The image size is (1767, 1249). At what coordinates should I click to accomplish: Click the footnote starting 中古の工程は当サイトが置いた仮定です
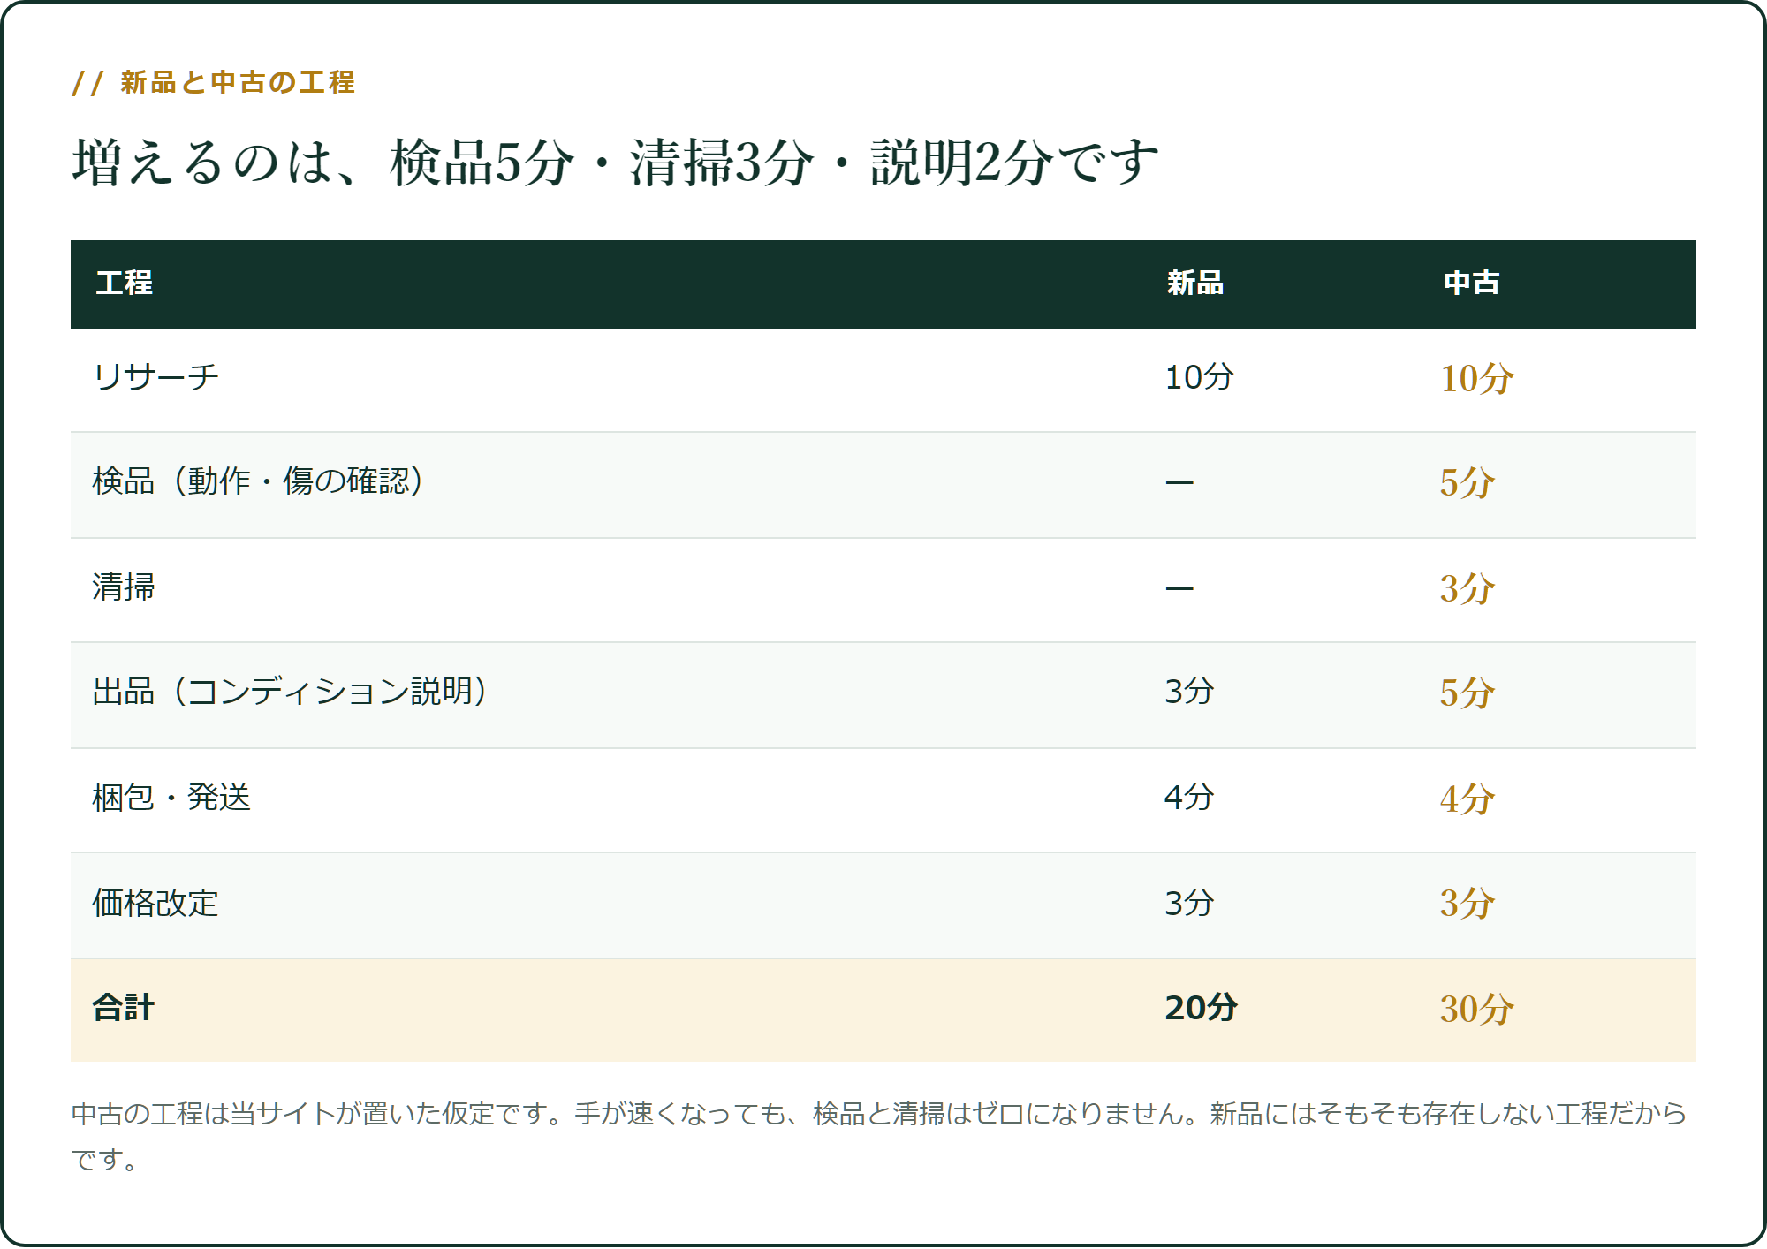point(879,1136)
